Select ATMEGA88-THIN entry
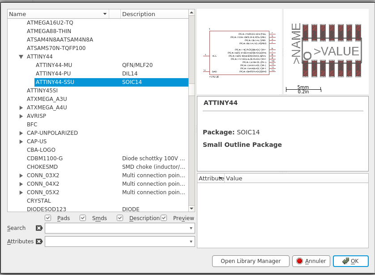Screen dimensions: 375x275 (49, 31)
